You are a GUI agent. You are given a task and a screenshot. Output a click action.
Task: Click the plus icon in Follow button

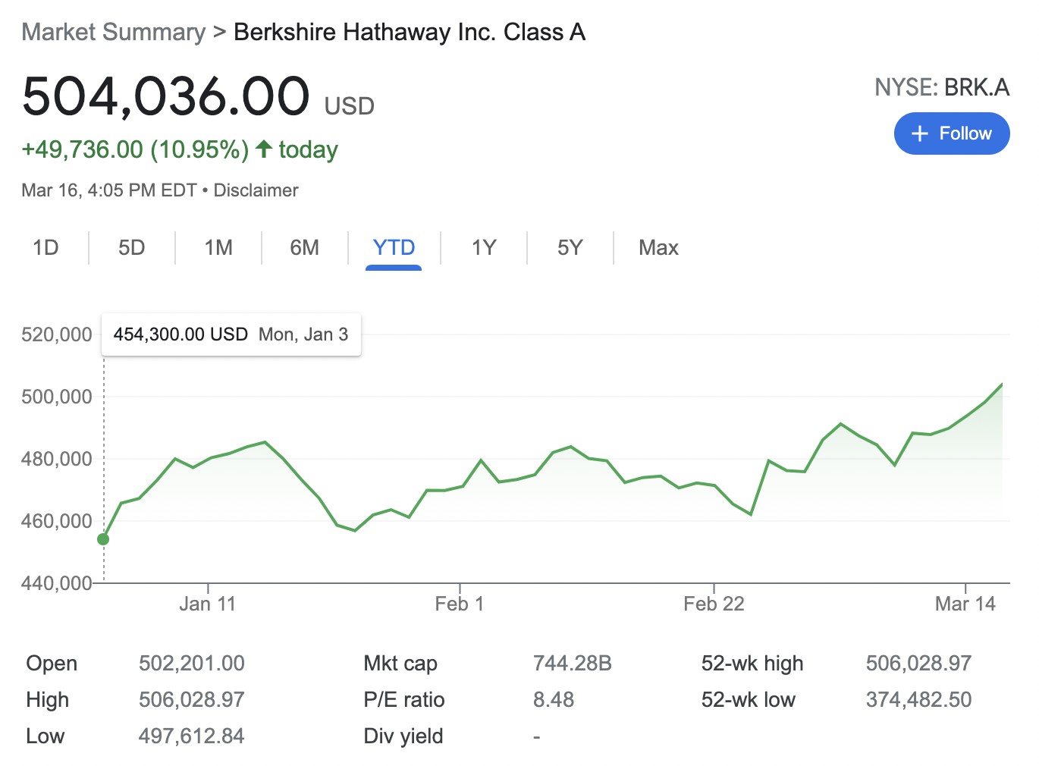coord(919,133)
